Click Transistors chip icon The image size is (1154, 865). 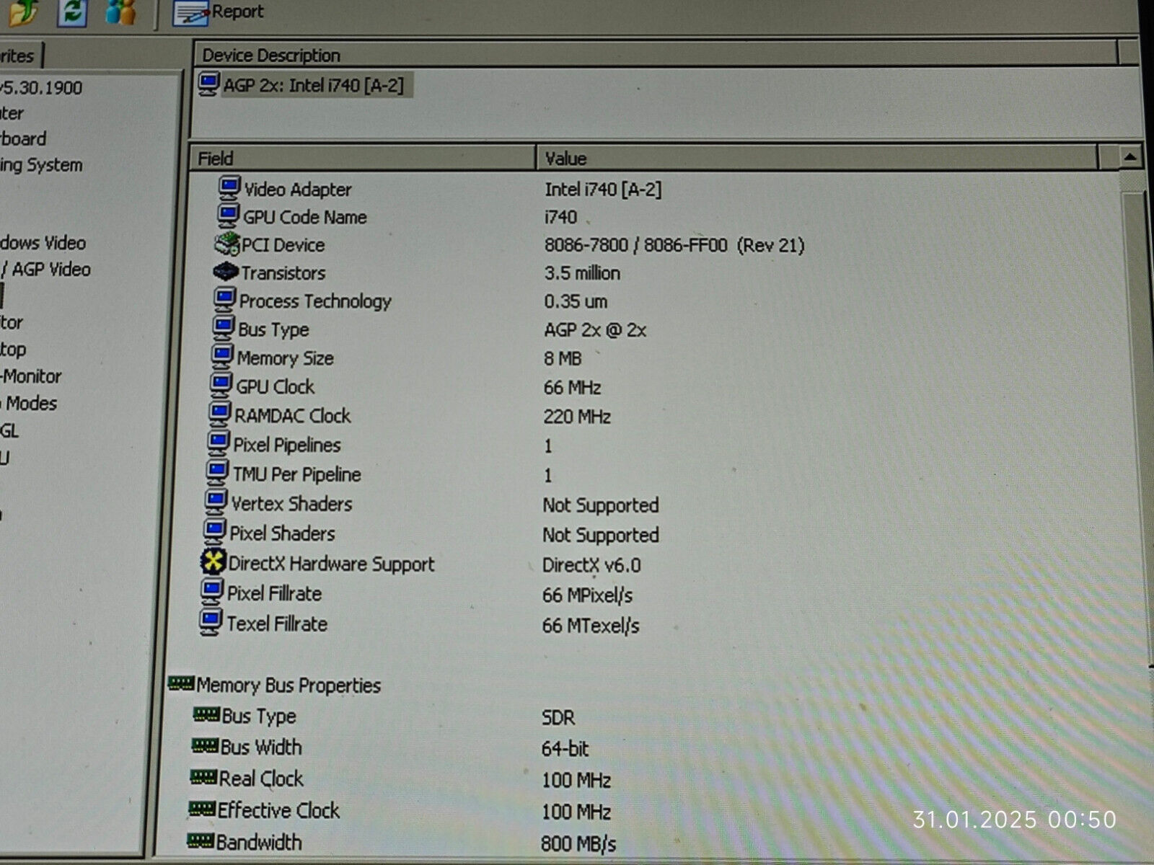tap(226, 272)
